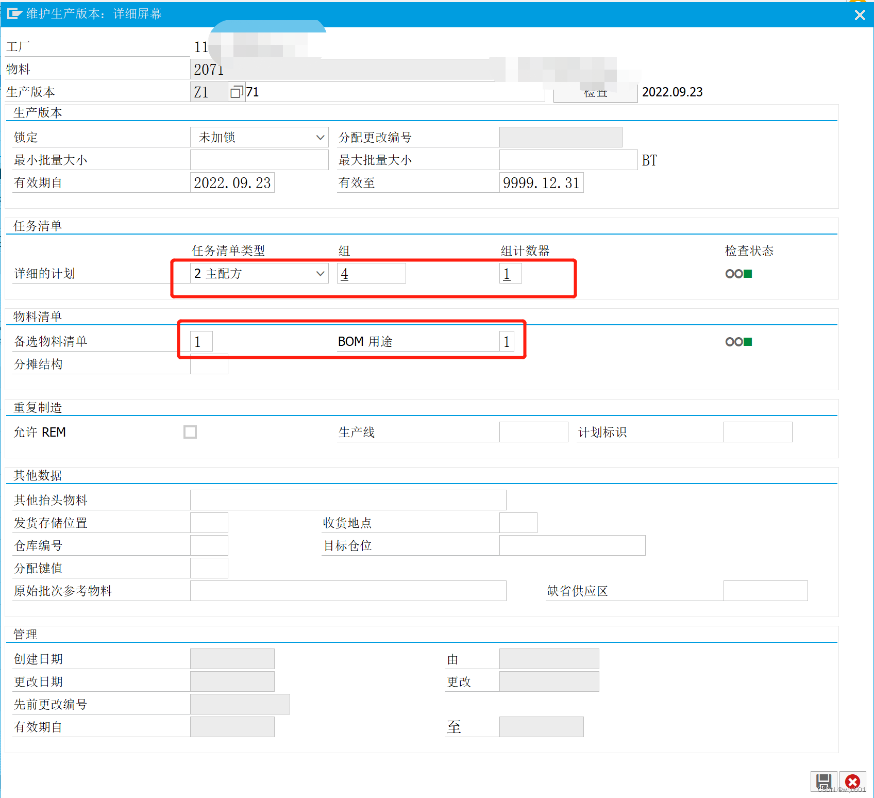This screenshot has height=798, width=874.
Task: Close the production version detail dialog
Action: click(x=860, y=15)
